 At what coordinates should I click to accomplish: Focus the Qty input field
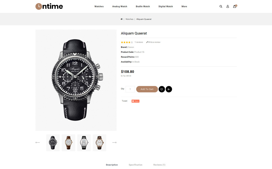pos(130,89)
